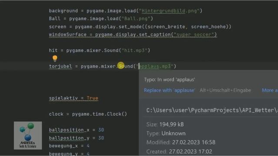Click the 'Size: 194,99 kB' entry
This screenshot has width=278, height=156.
tap(165, 124)
